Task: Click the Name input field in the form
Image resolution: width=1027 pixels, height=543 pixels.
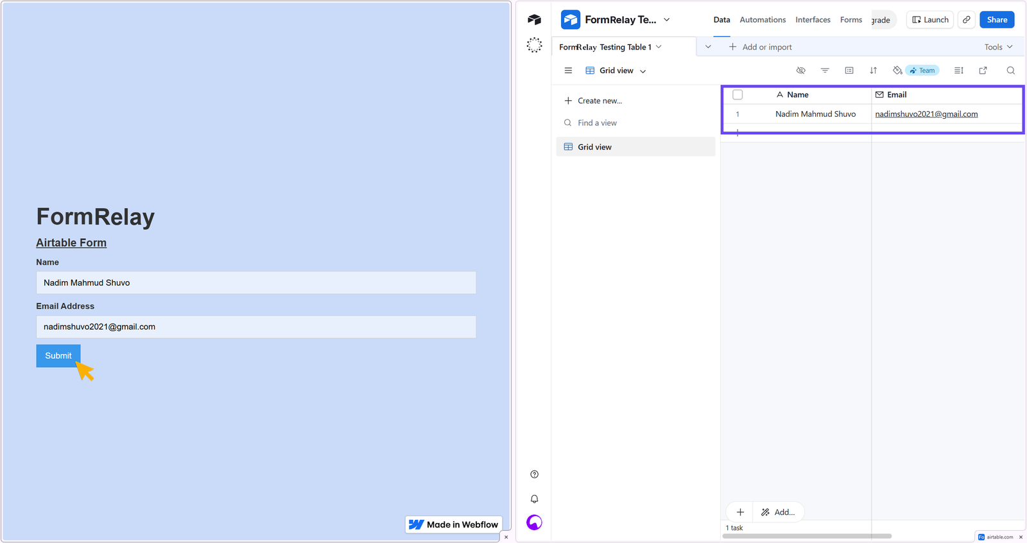Action: pyautogui.click(x=256, y=282)
